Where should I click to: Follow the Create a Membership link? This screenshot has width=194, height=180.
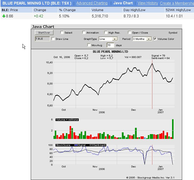[x=177, y=3]
